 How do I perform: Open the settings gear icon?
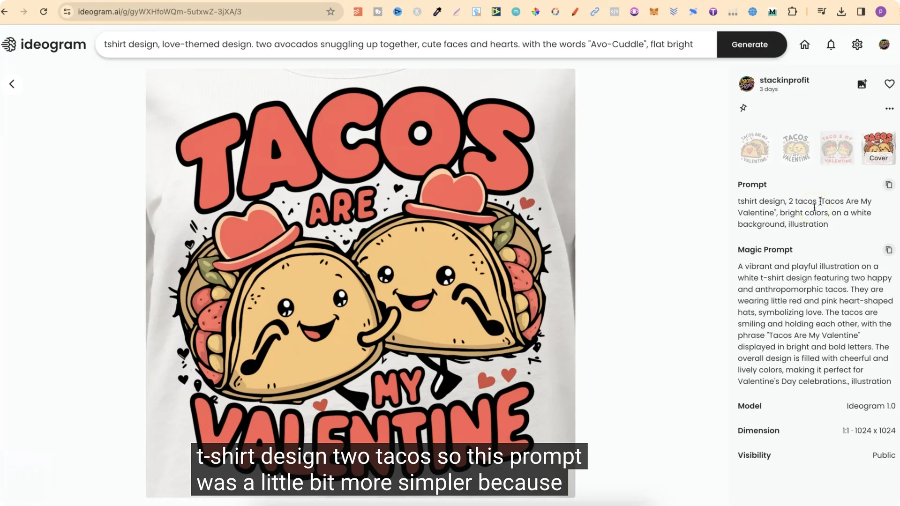pyautogui.click(x=857, y=45)
